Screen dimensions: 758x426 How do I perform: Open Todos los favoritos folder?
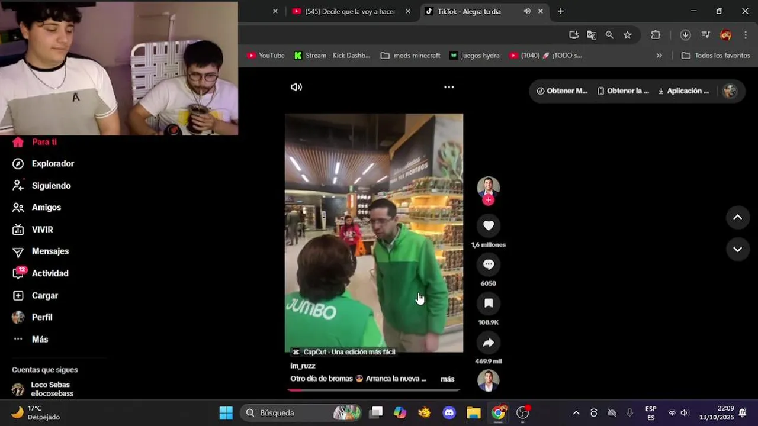click(715, 55)
